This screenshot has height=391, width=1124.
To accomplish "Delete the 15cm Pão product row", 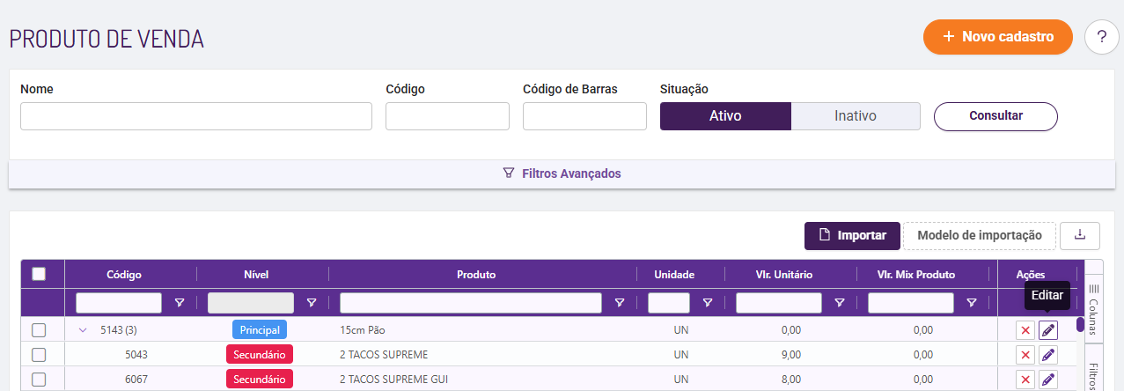I will tap(1025, 330).
